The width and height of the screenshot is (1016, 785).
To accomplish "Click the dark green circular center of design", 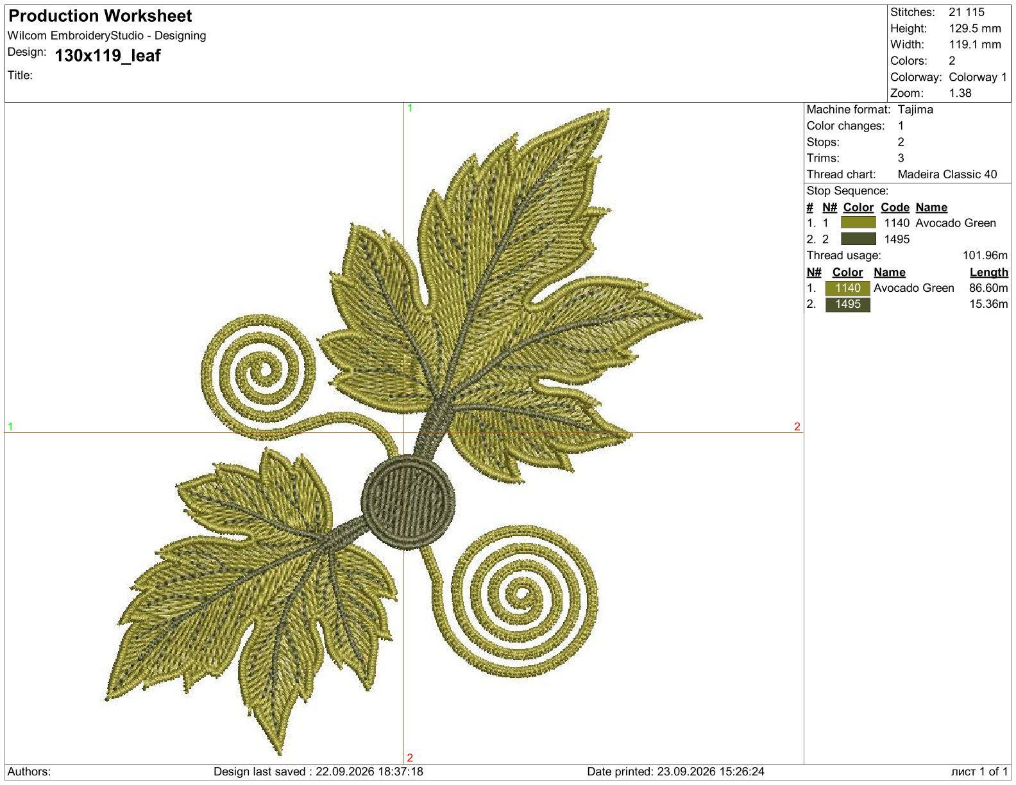I will 408,502.
